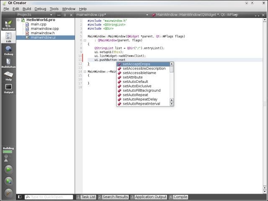This screenshot has height=201, width=268.
Task: Open the Task List pane
Action: point(86,197)
